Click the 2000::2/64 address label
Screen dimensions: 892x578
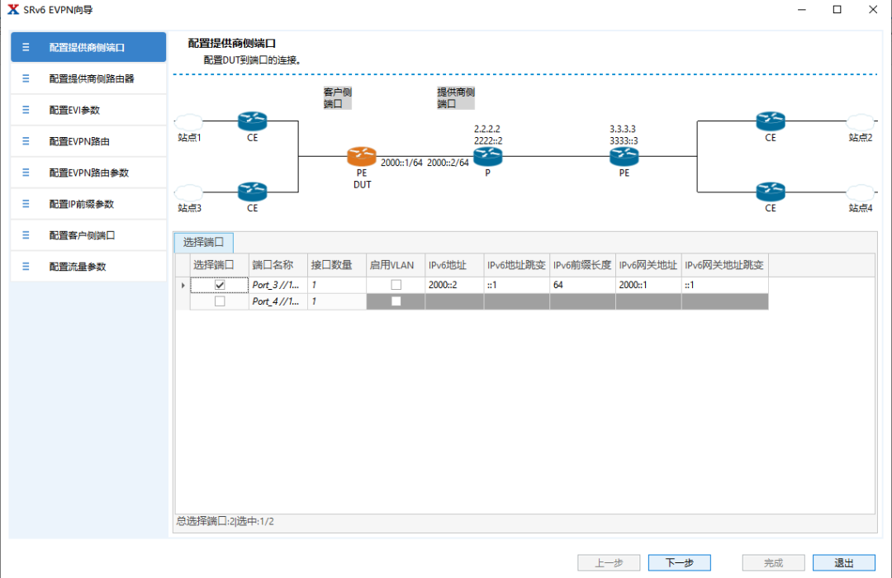point(448,163)
